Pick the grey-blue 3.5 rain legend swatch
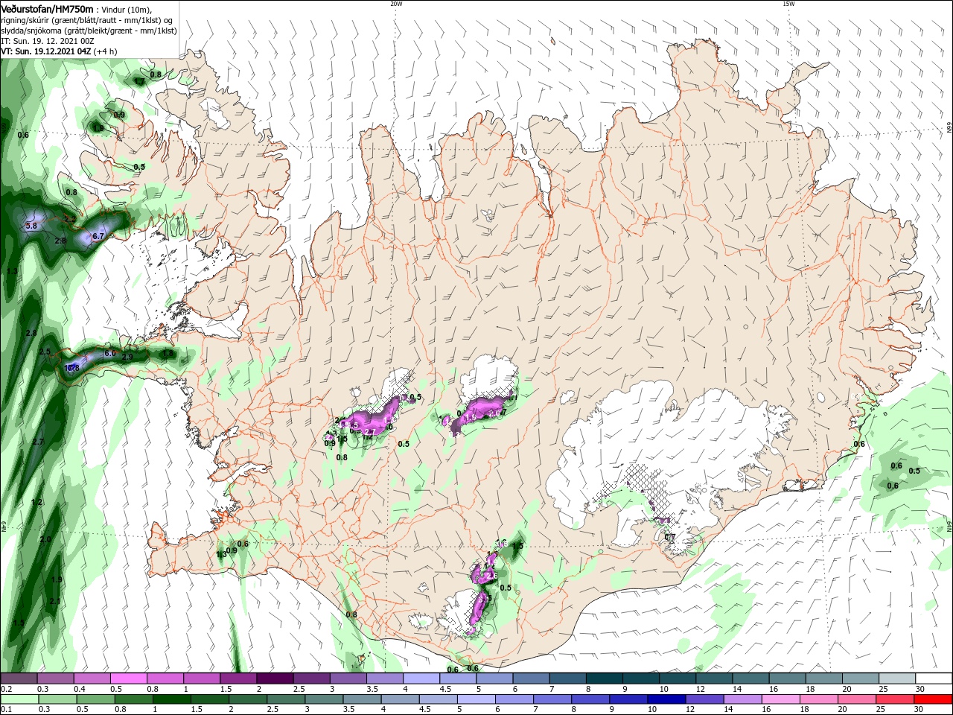 point(362,699)
